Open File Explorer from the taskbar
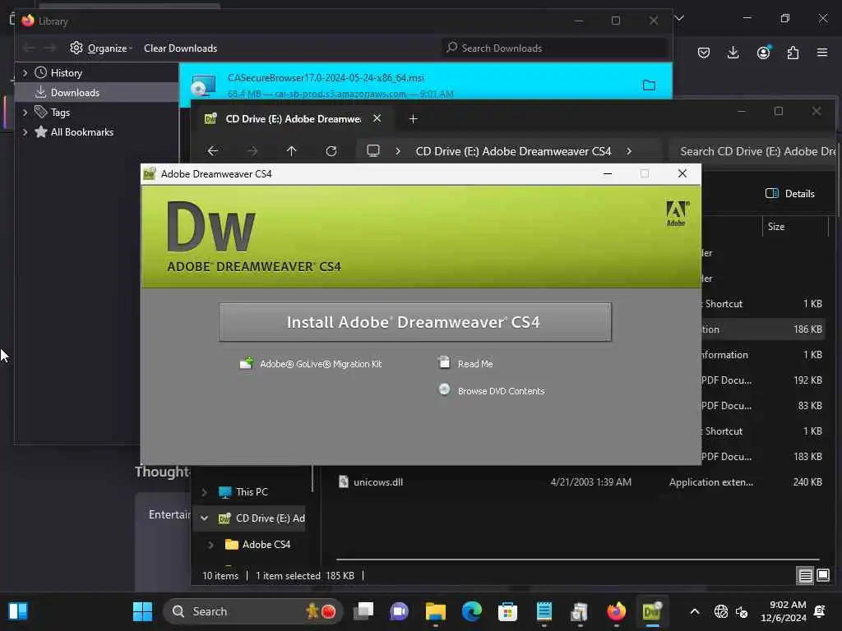Viewport: 842px width, 631px height. [x=436, y=611]
